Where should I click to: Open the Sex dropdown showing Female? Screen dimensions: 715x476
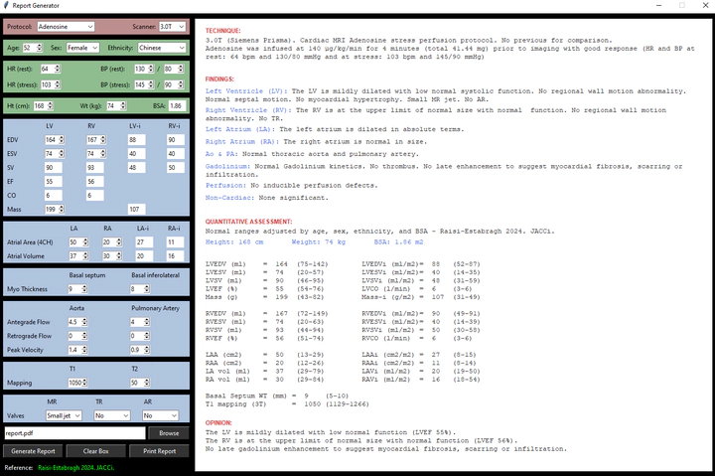click(81, 47)
